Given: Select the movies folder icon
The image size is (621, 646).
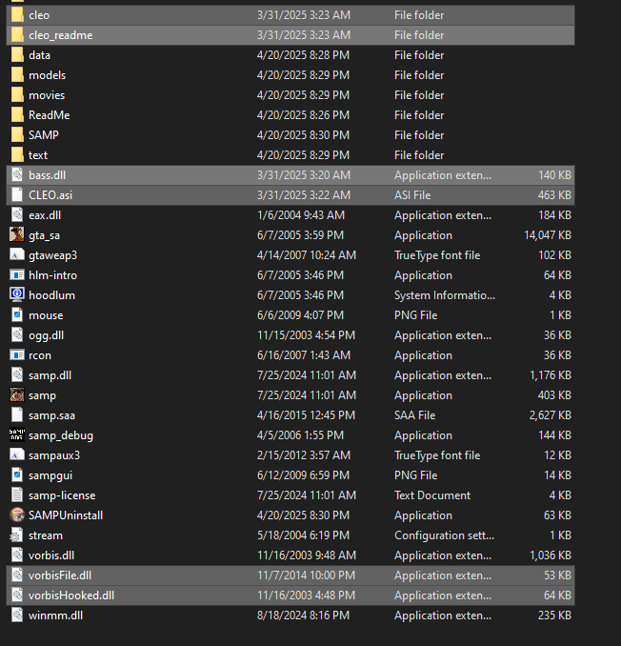Looking at the screenshot, I should [17, 95].
